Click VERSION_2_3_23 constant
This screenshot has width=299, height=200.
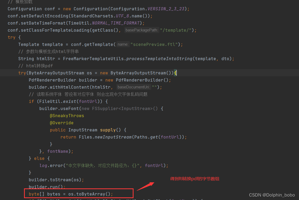click(x=166, y=9)
